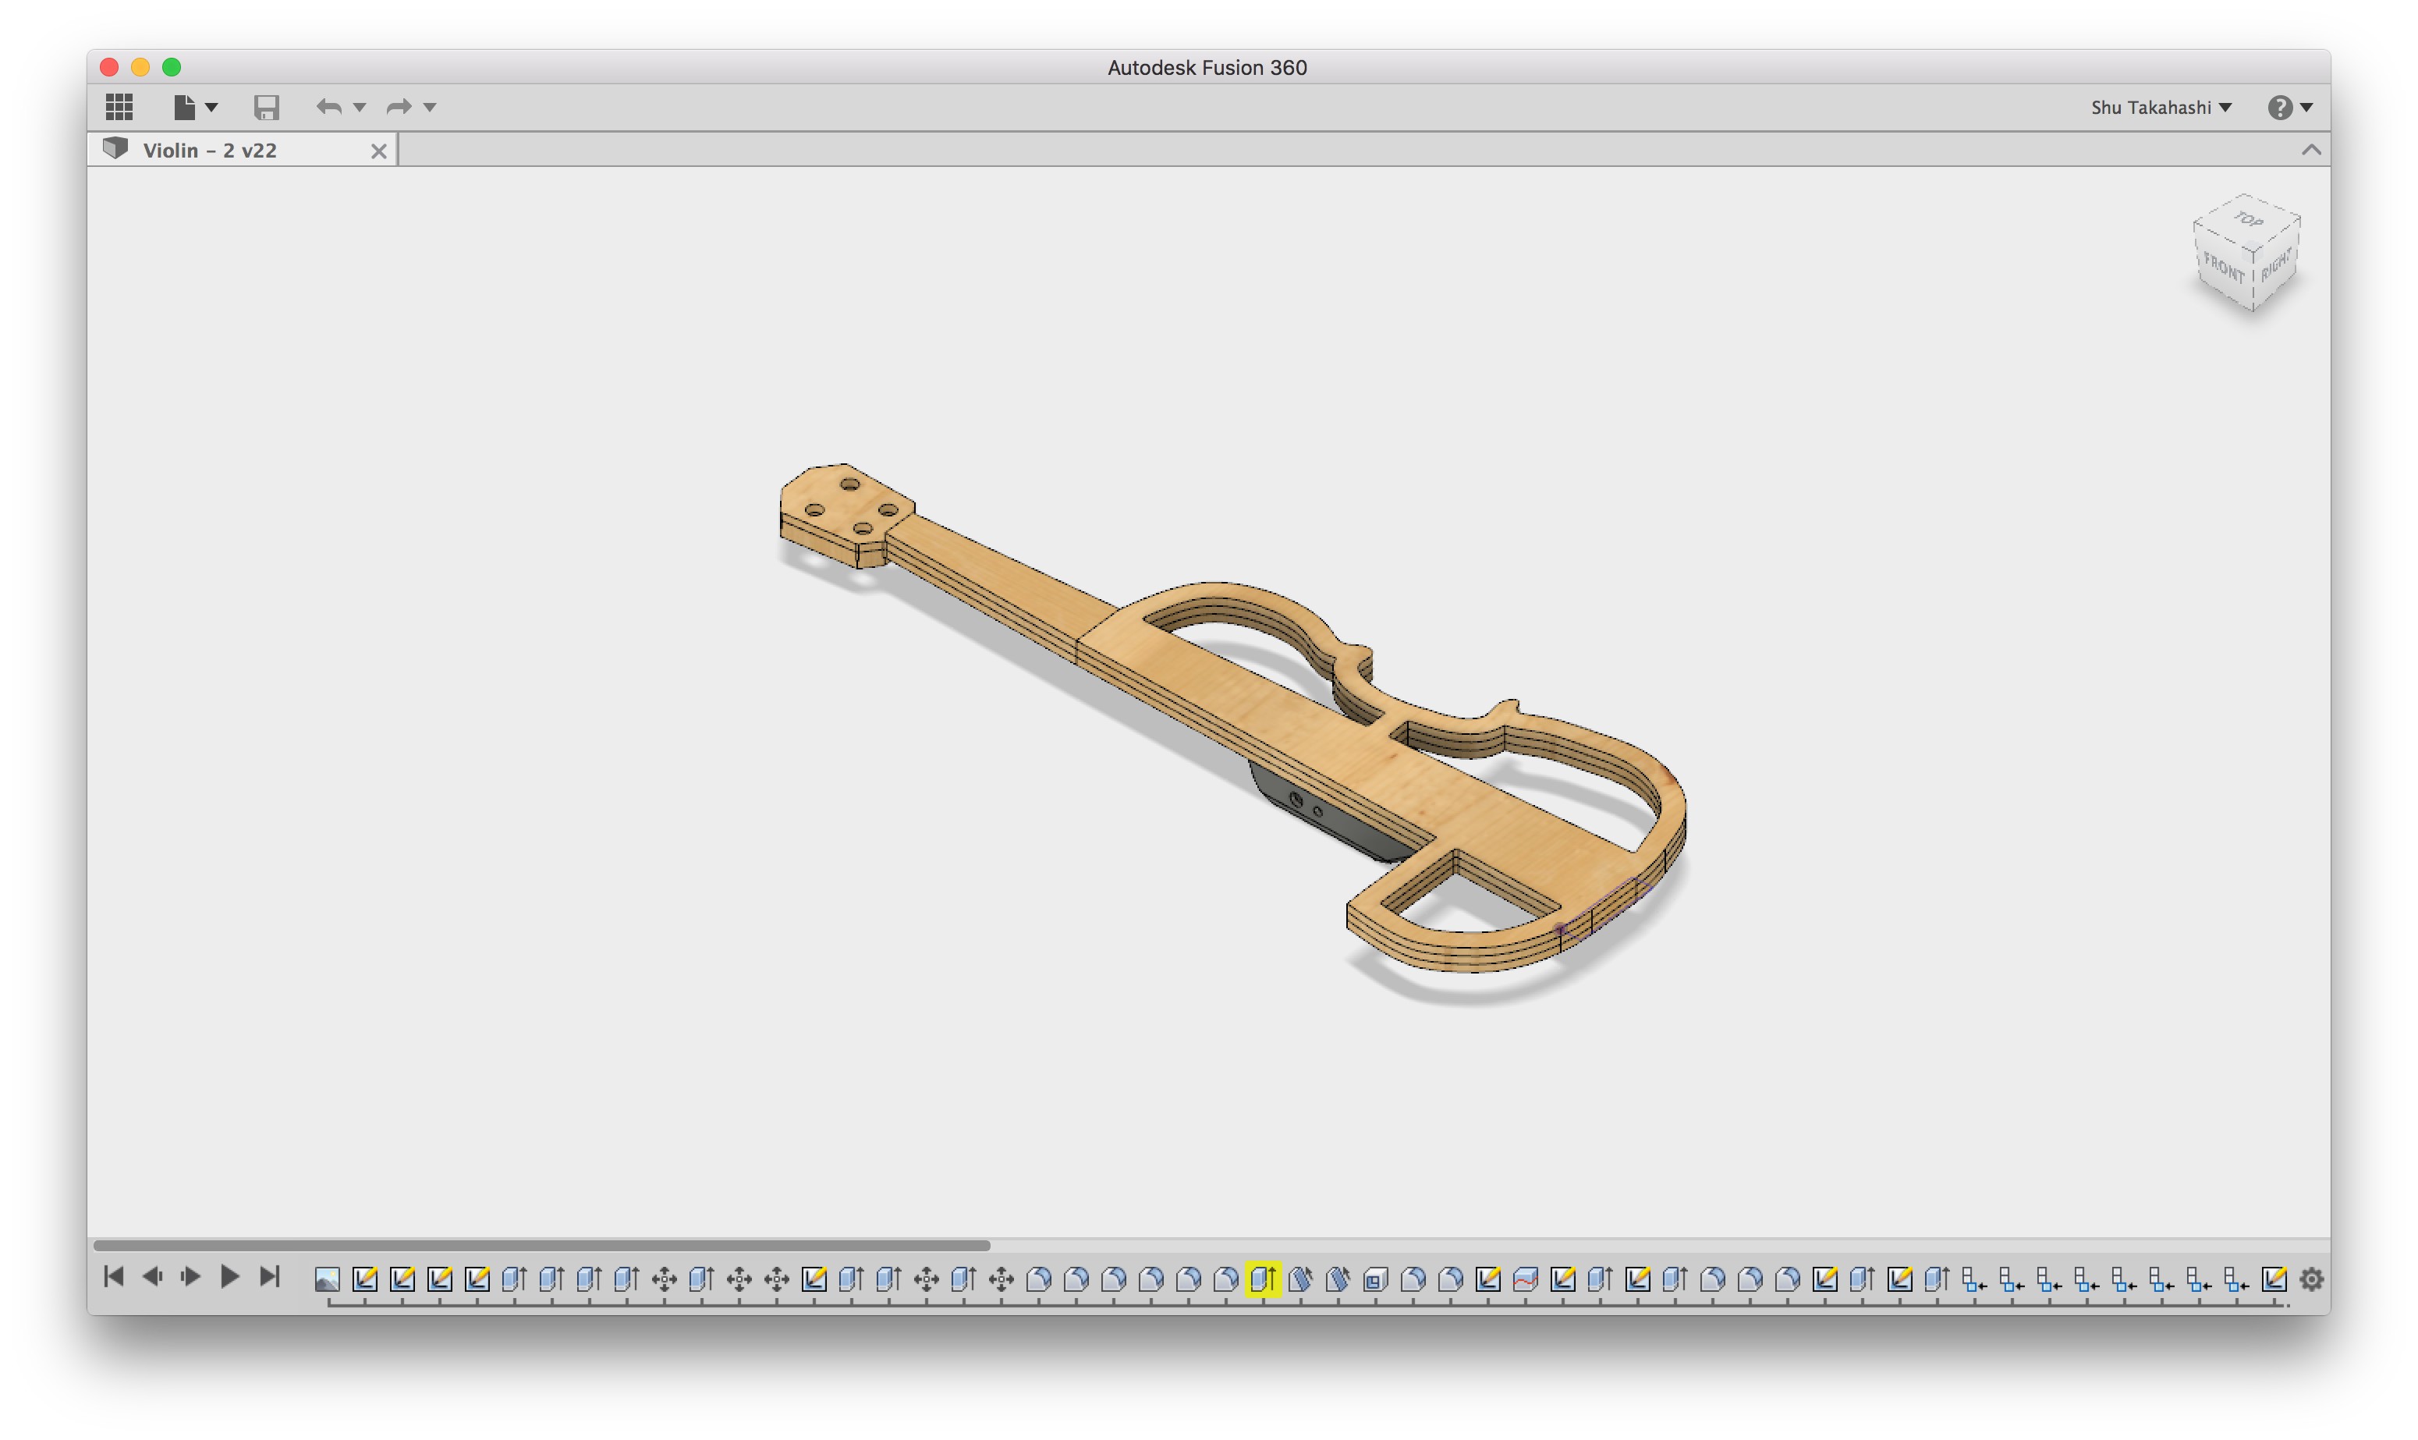Click the Save icon in toolbar
2418x1440 pixels.
point(266,107)
